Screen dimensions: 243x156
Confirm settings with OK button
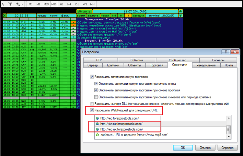[x=183, y=148]
